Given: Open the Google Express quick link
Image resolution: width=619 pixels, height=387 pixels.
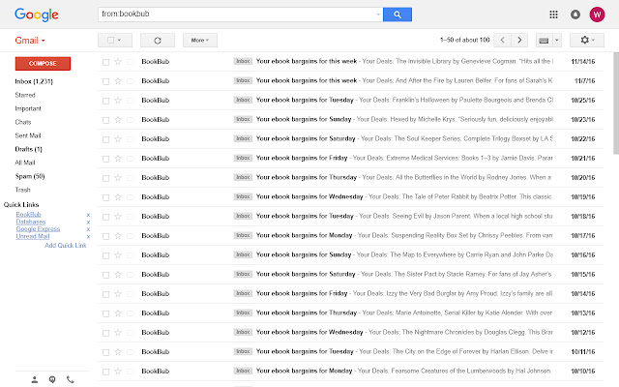Looking at the screenshot, I should (x=38, y=229).
